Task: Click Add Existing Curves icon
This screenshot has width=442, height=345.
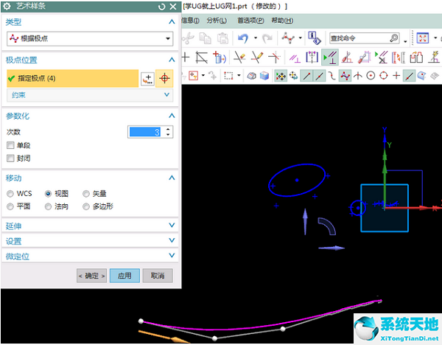Action: pyautogui.click(x=219, y=57)
